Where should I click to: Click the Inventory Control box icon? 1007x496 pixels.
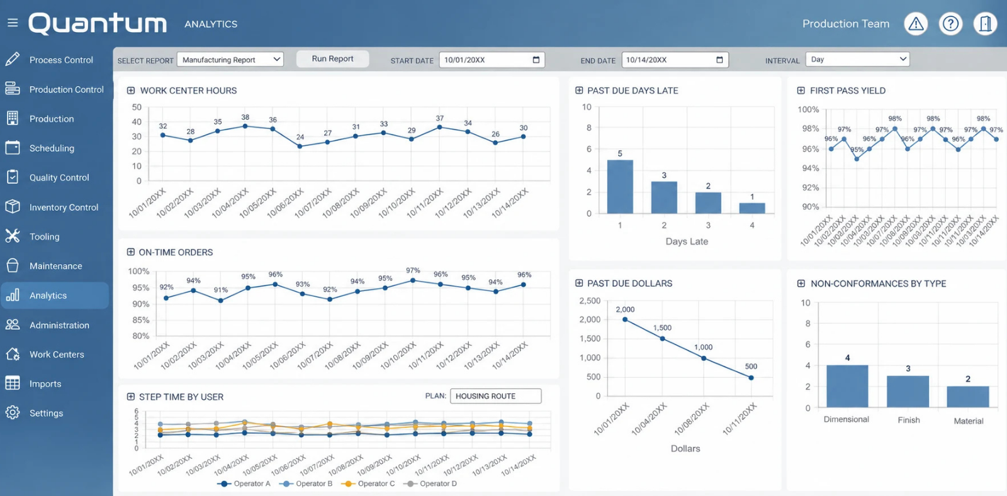pos(13,207)
